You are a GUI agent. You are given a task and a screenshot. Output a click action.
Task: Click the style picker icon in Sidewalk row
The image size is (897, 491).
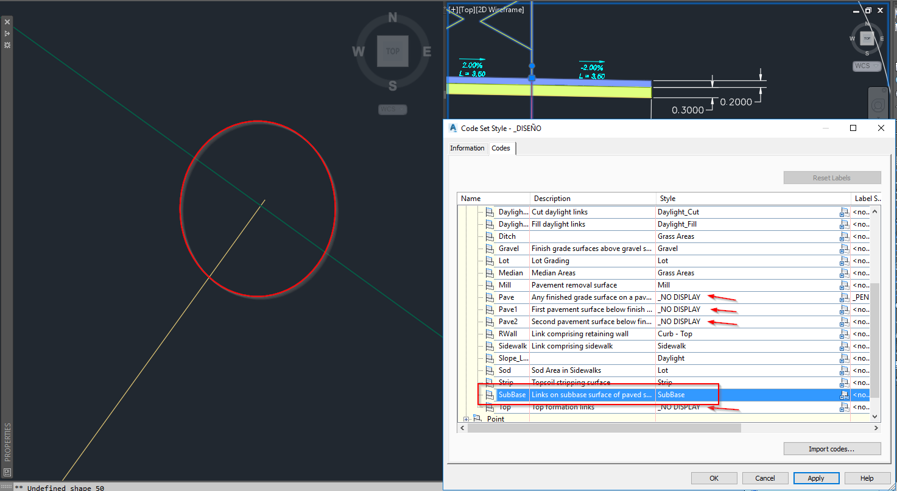pyautogui.click(x=844, y=346)
